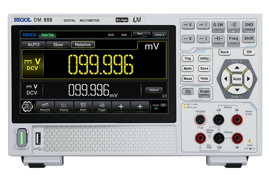Tap the Slow speed setting button
The image size is (269, 179).
coord(58,45)
